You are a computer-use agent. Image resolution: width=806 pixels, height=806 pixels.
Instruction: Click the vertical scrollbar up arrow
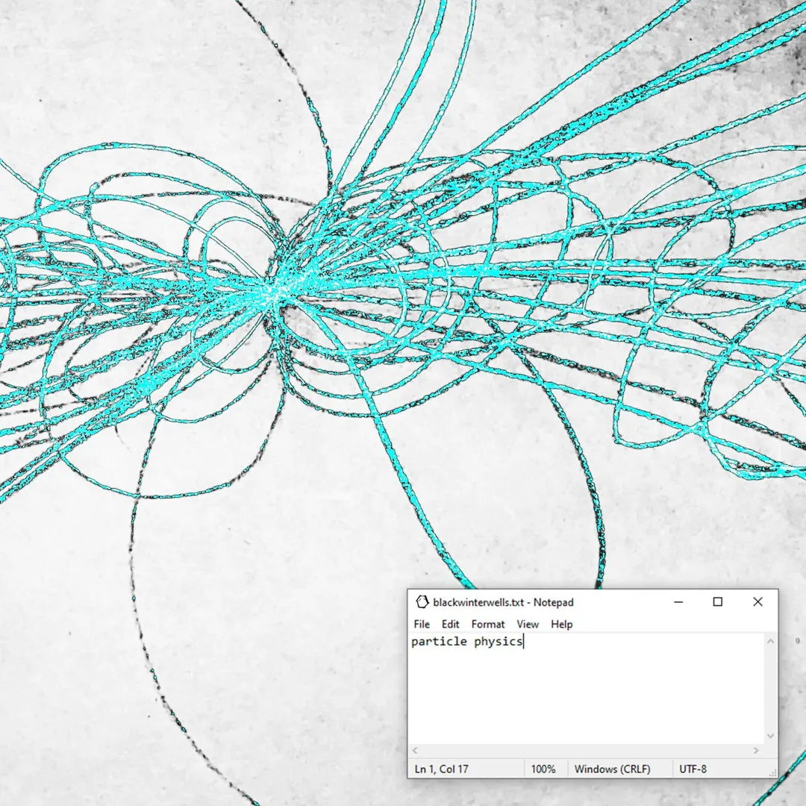pos(771,641)
